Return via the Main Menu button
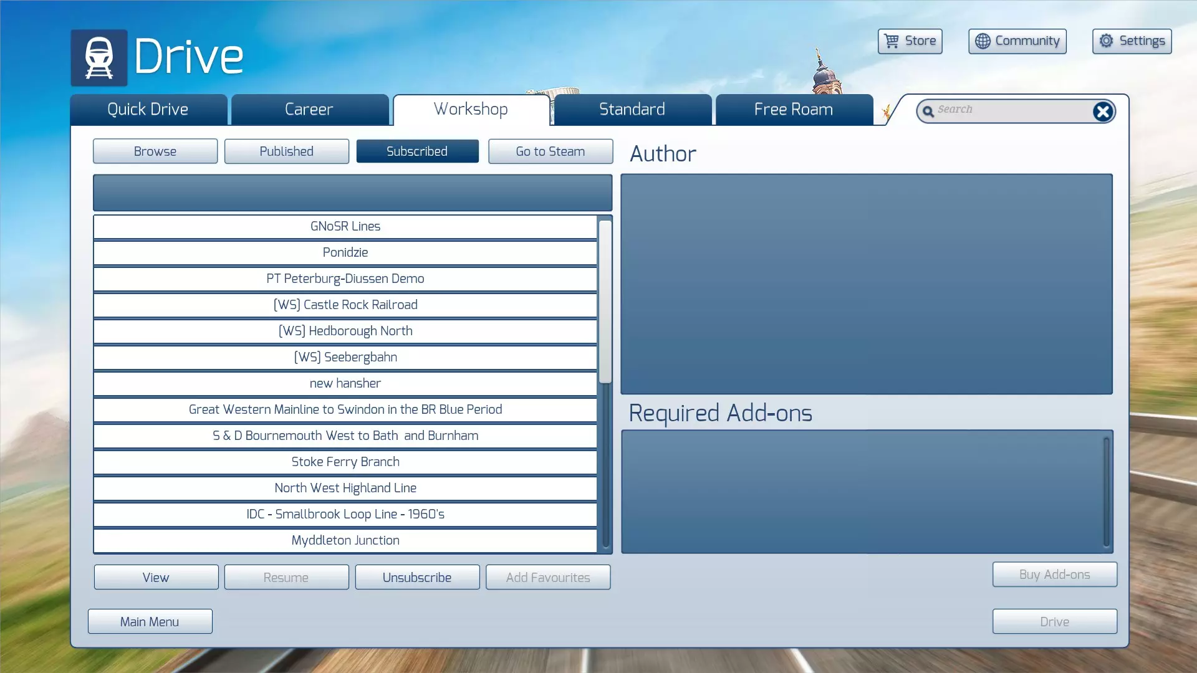The width and height of the screenshot is (1197, 673). [150, 622]
